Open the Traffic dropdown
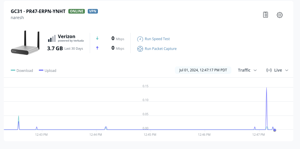This screenshot has width=300, height=149. [x=247, y=70]
